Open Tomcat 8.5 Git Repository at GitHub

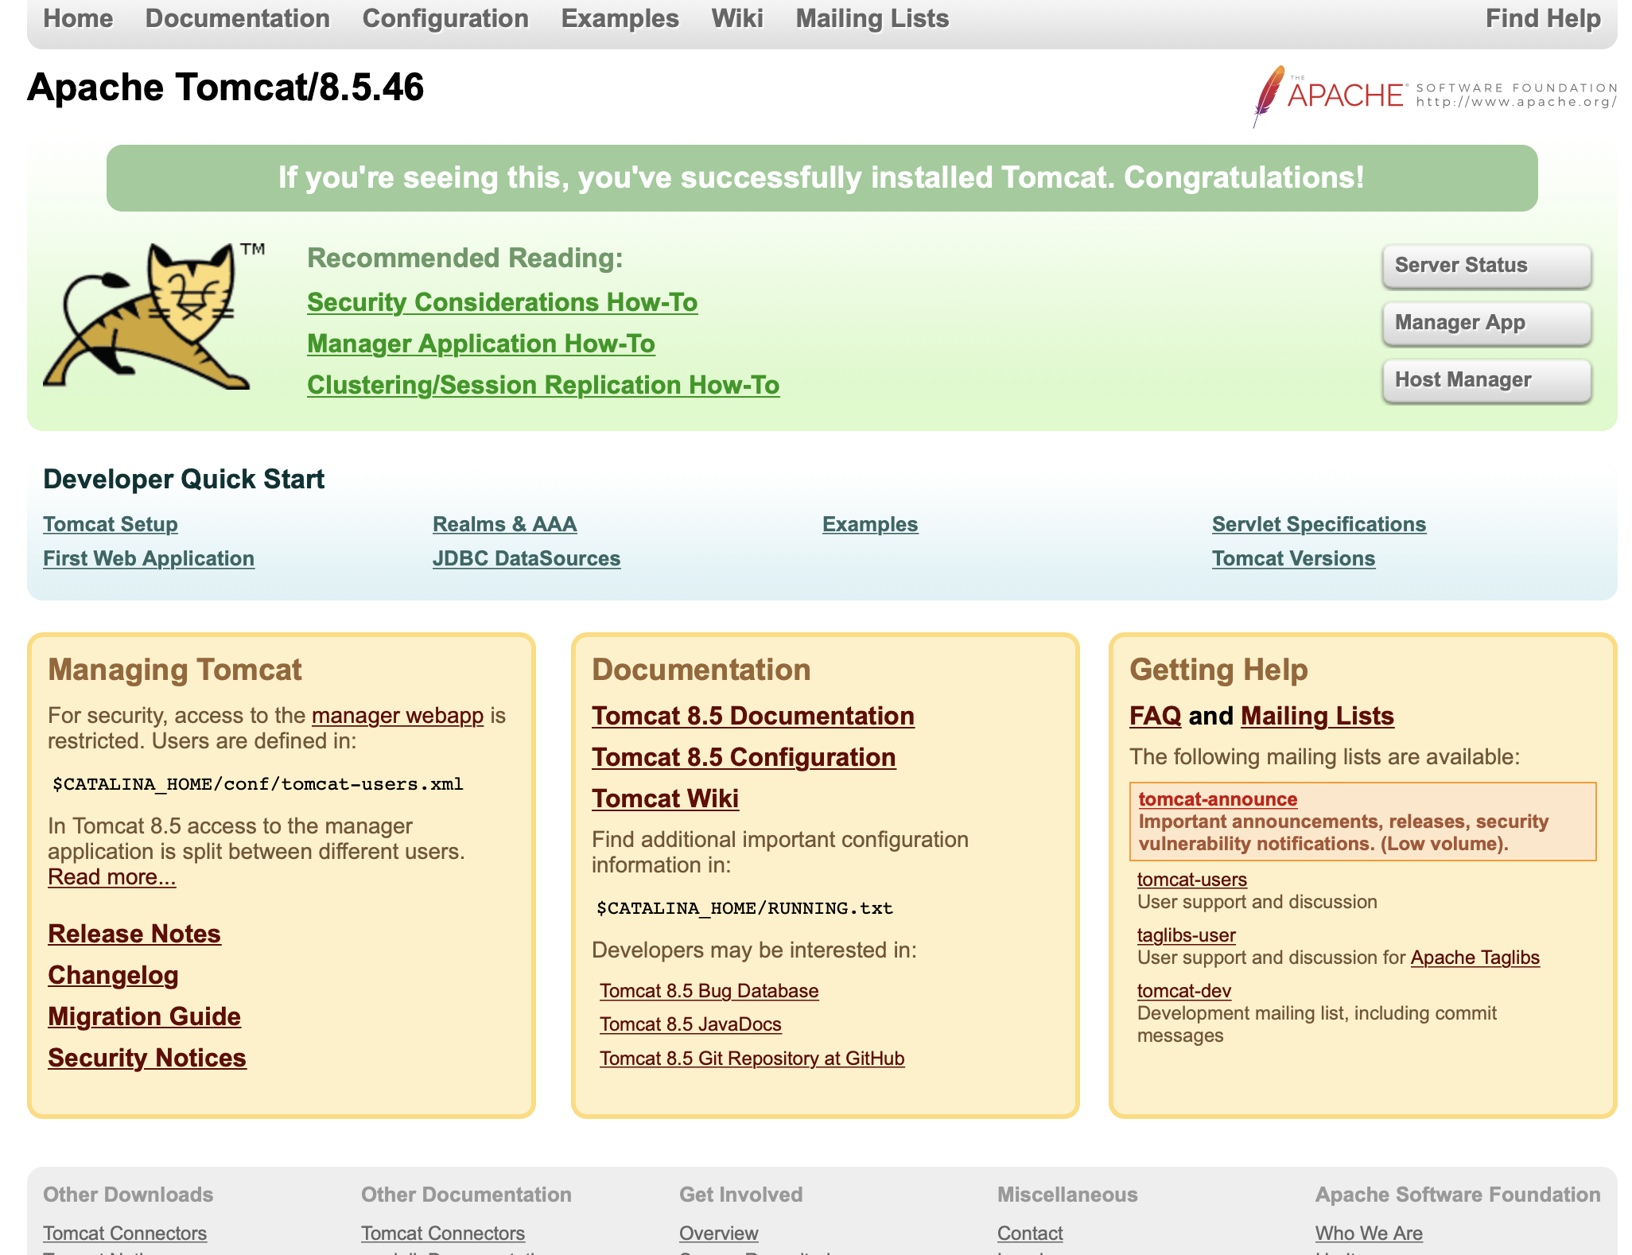pyautogui.click(x=752, y=1059)
